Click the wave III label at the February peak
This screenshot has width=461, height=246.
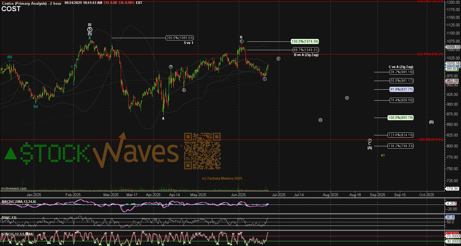[90, 25]
